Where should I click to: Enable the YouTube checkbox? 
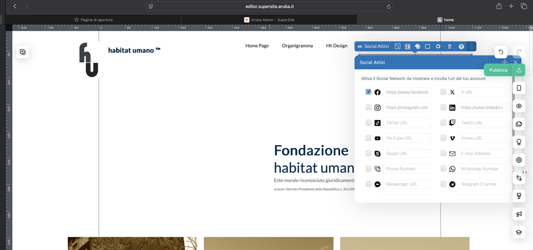pyautogui.click(x=368, y=138)
